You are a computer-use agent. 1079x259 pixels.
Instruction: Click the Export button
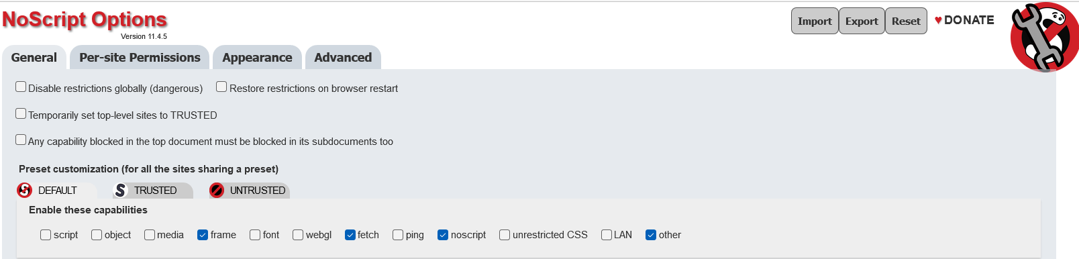point(862,21)
